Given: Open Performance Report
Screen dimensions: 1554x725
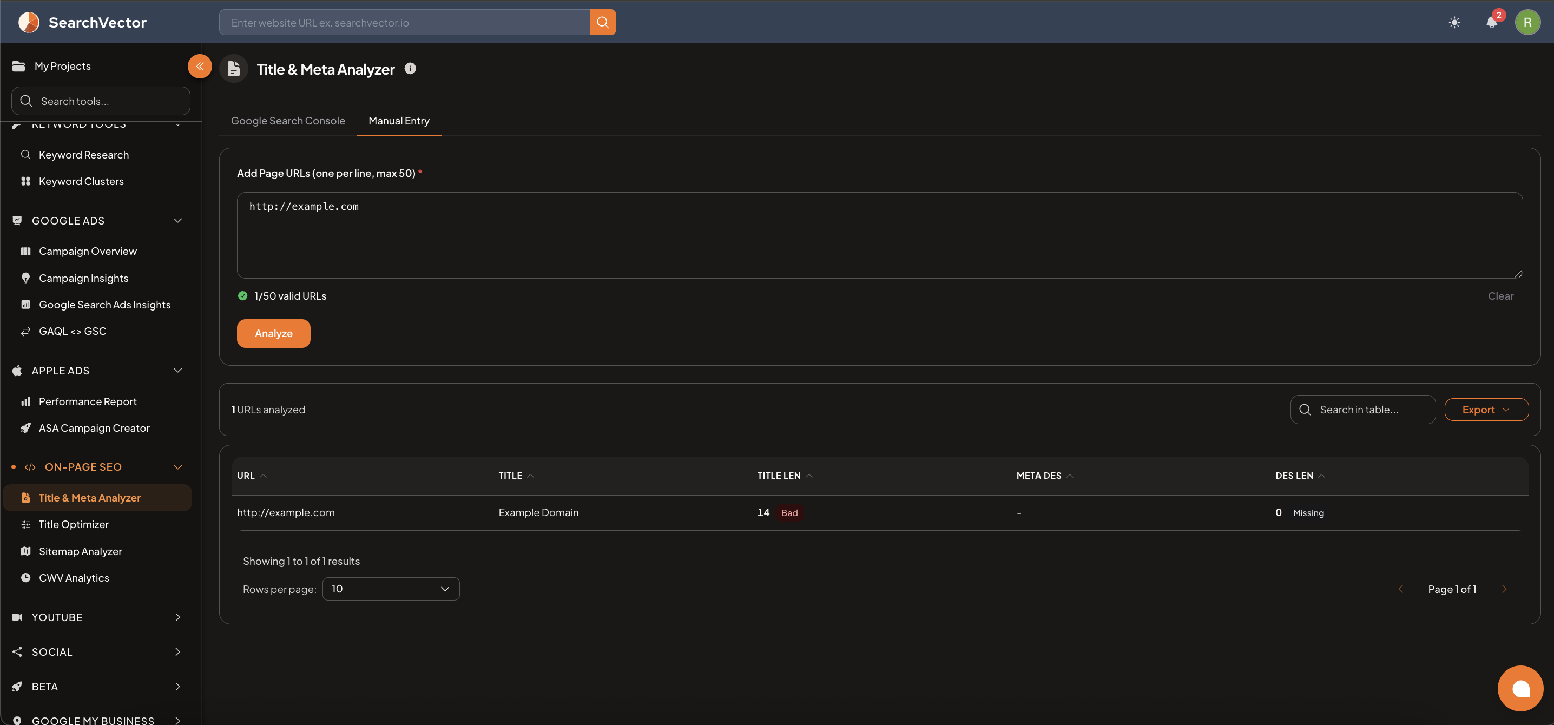Looking at the screenshot, I should tap(88, 401).
